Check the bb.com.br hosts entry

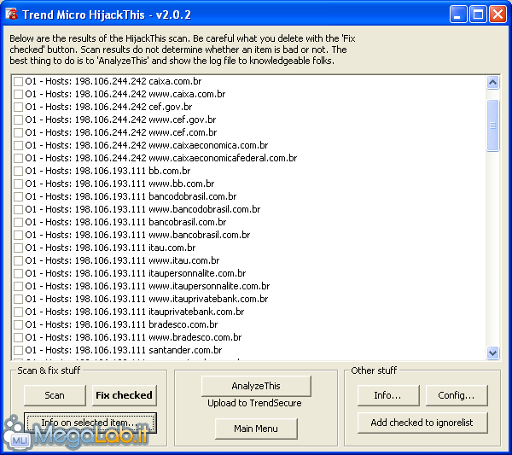tap(18, 171)
